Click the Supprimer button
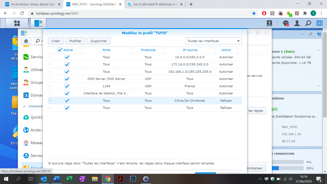This screenshot has width=327, height=184. [x=99, y=41]
